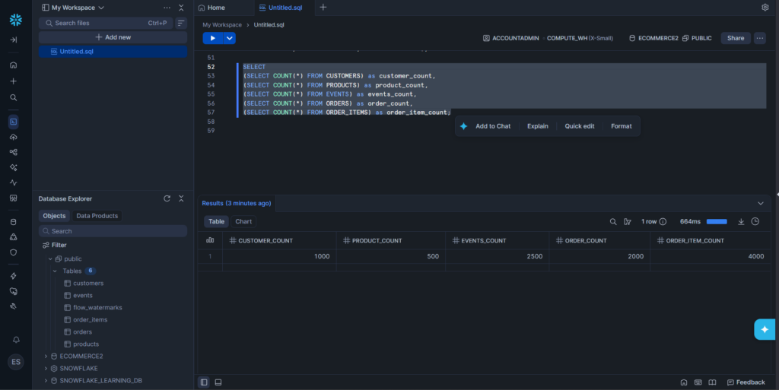The image size is (779, 390).
Task: Open the ES user profile avatar
Action: (16, 362)
